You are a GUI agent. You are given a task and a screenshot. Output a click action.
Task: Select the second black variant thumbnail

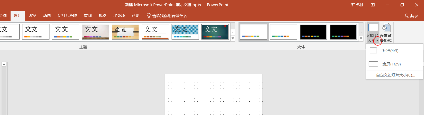point(343,32)
